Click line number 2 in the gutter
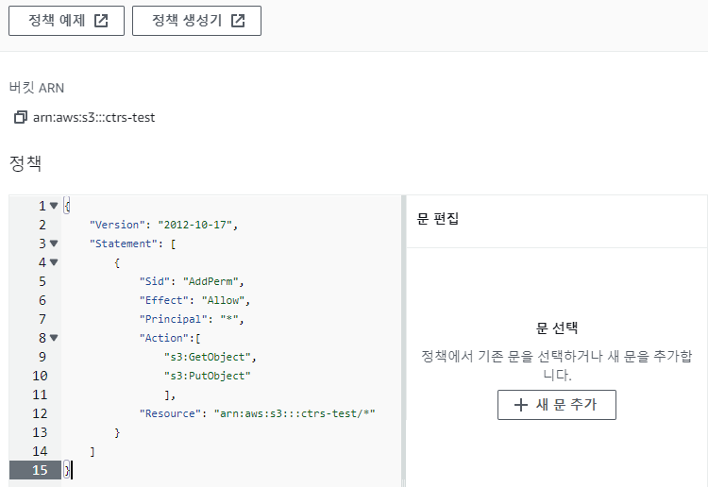This screenshot has width=708, height=487. pyautogui.click(x=42, y=225)
